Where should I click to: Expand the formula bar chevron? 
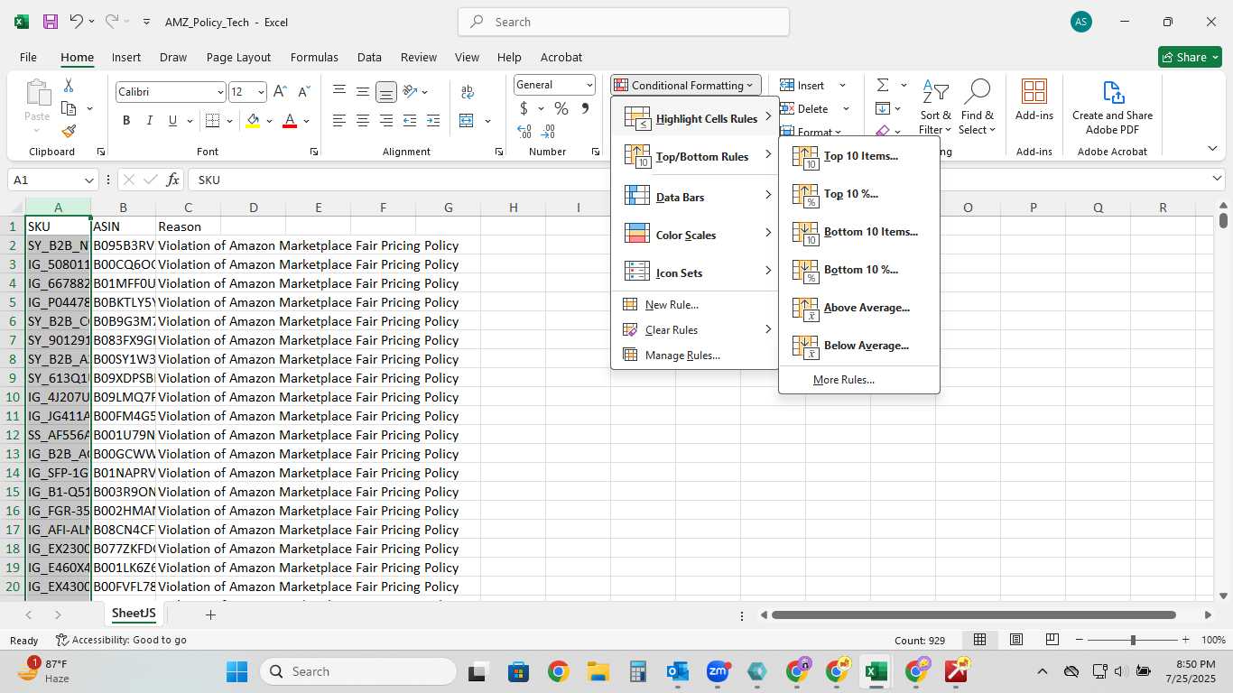tap(1218, 180)
